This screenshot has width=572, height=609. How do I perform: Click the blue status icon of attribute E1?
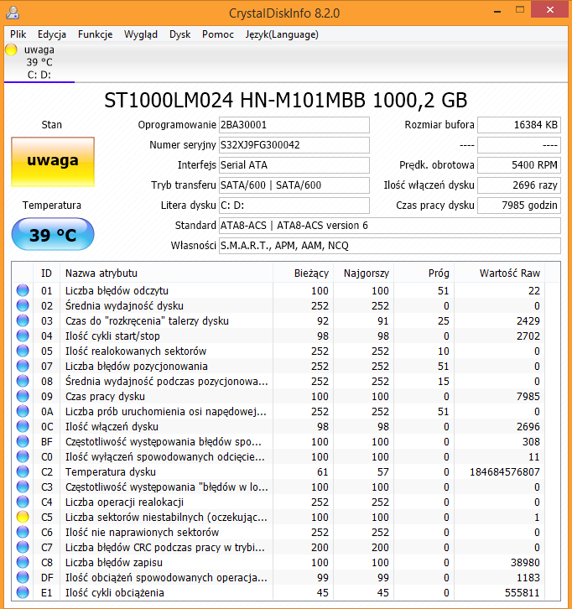pyautogui.click(x=23, y=592)
